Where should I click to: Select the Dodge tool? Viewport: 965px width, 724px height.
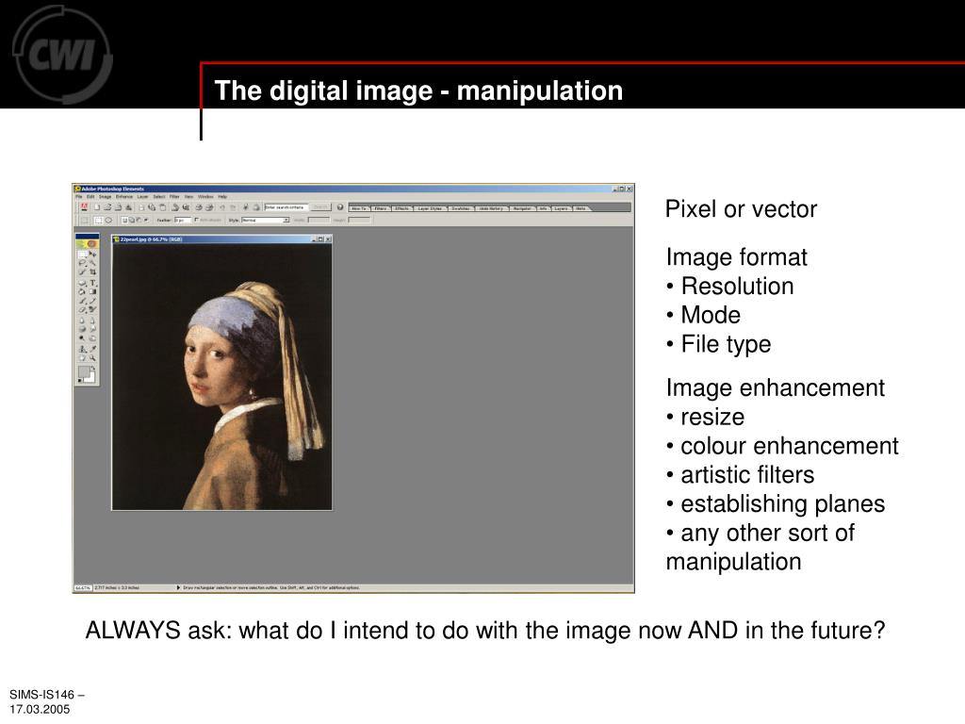click(82, 338)
